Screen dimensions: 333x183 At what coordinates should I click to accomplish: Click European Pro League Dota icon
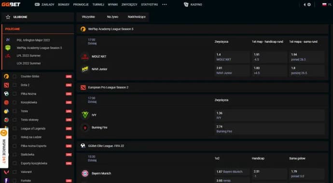pos(83,87)
